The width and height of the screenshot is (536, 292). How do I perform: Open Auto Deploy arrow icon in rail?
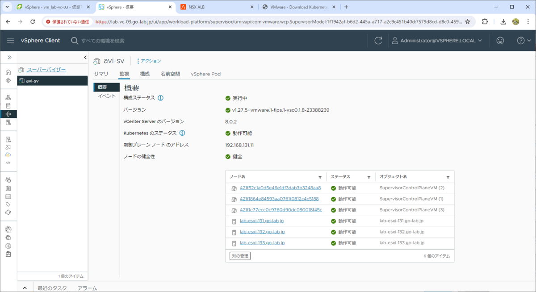pyautogui.click(x=8, y=147)
